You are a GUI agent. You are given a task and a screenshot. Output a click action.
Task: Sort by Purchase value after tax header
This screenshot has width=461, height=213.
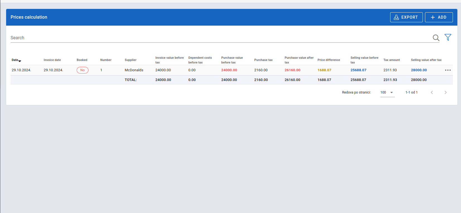point(299,60)
